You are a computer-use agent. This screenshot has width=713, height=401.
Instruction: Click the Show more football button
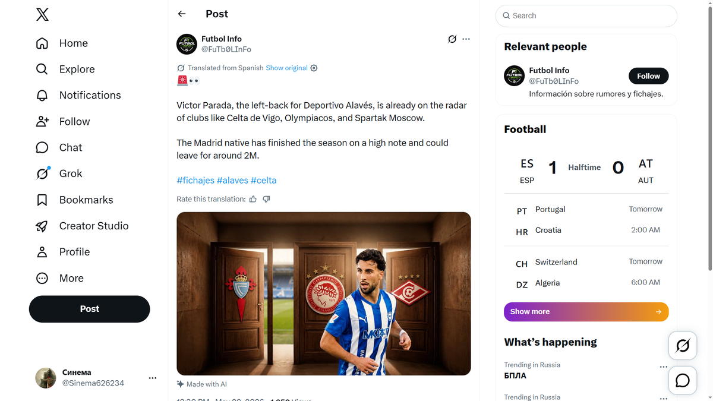click(x=586, y=311)
